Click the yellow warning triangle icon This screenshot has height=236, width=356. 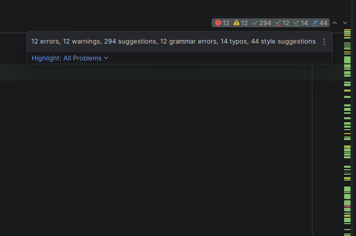coord(237,23)
